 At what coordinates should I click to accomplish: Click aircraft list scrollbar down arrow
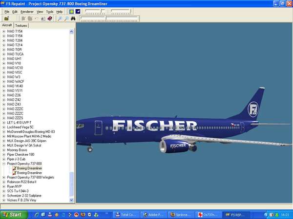tap(72, 200)
